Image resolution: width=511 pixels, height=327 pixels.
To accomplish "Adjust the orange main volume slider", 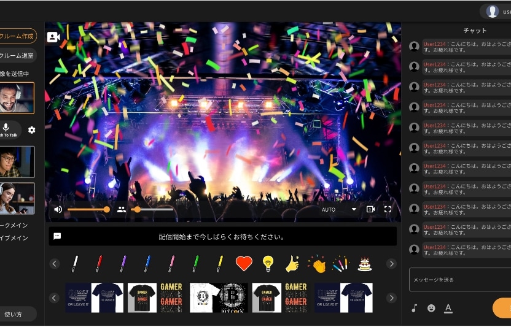I will click(88, 209).
